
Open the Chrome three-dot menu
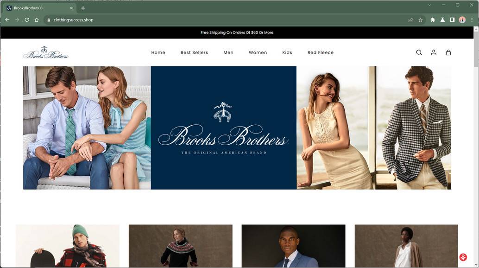[472, 20]
